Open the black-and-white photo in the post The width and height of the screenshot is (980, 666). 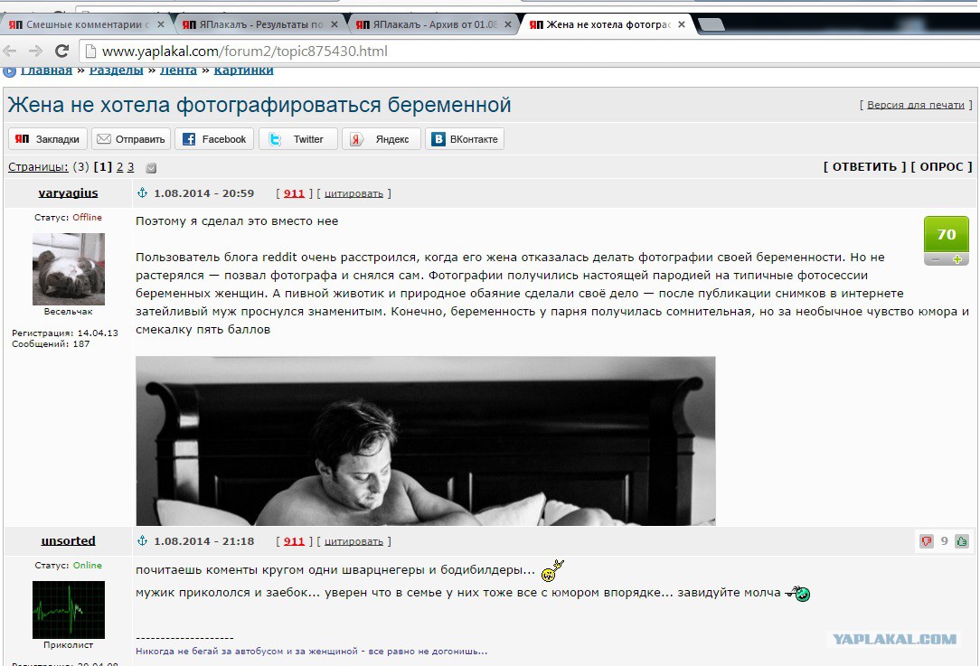click(426, 441)
